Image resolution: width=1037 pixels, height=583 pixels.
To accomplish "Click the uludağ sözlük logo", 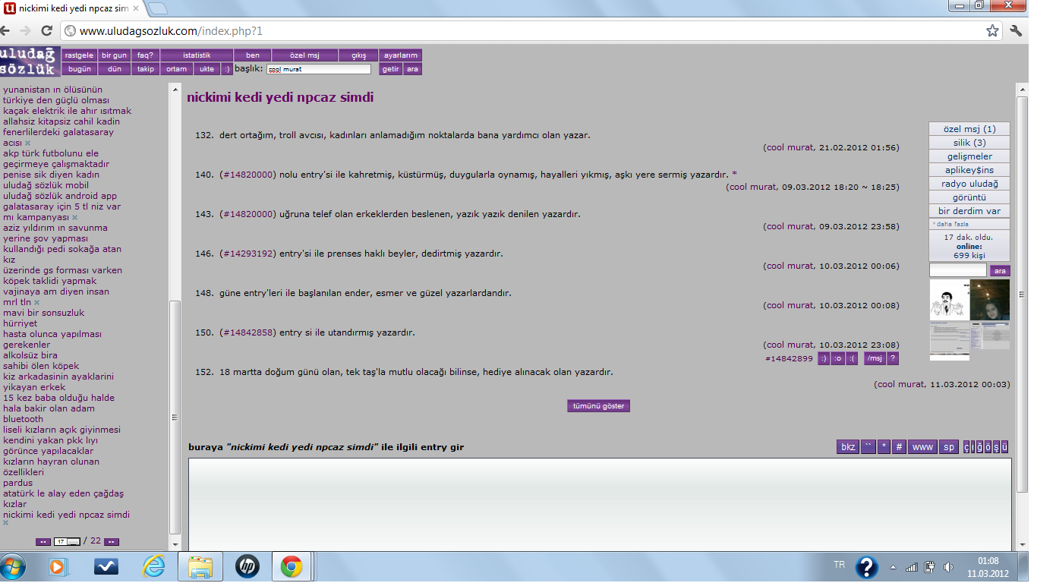I will (x=30, y=61).
